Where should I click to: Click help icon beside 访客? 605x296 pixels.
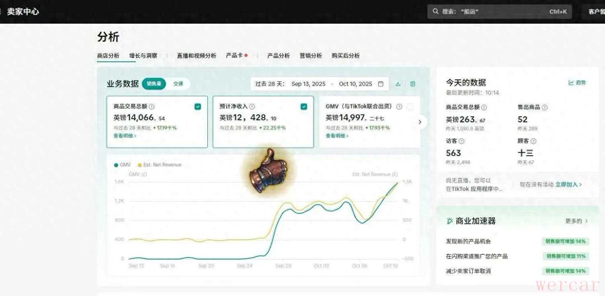(461, 141)
